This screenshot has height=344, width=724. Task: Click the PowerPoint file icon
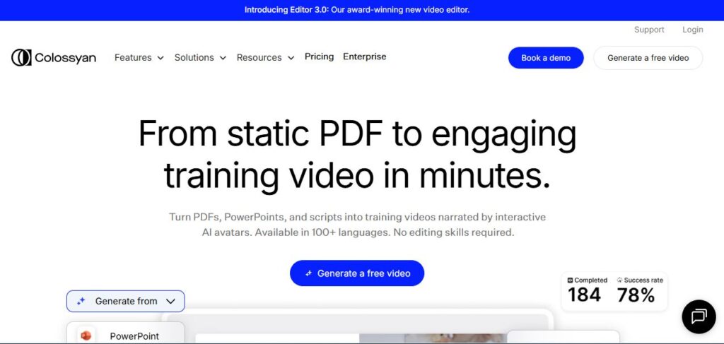click(x=86, y=336)
